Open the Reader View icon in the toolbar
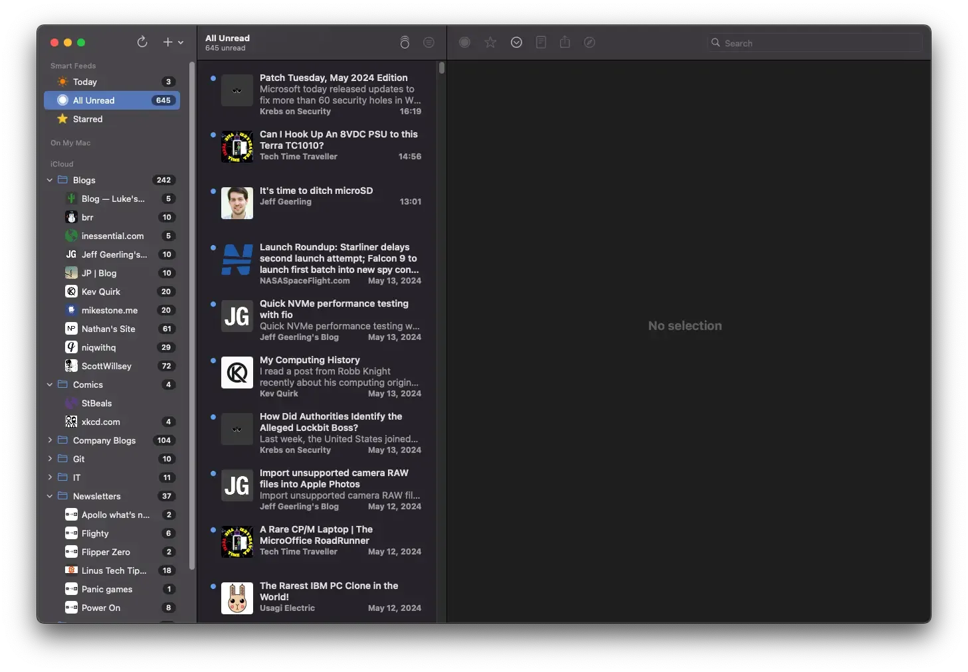 pyautogui.click(x=541, y=42)
